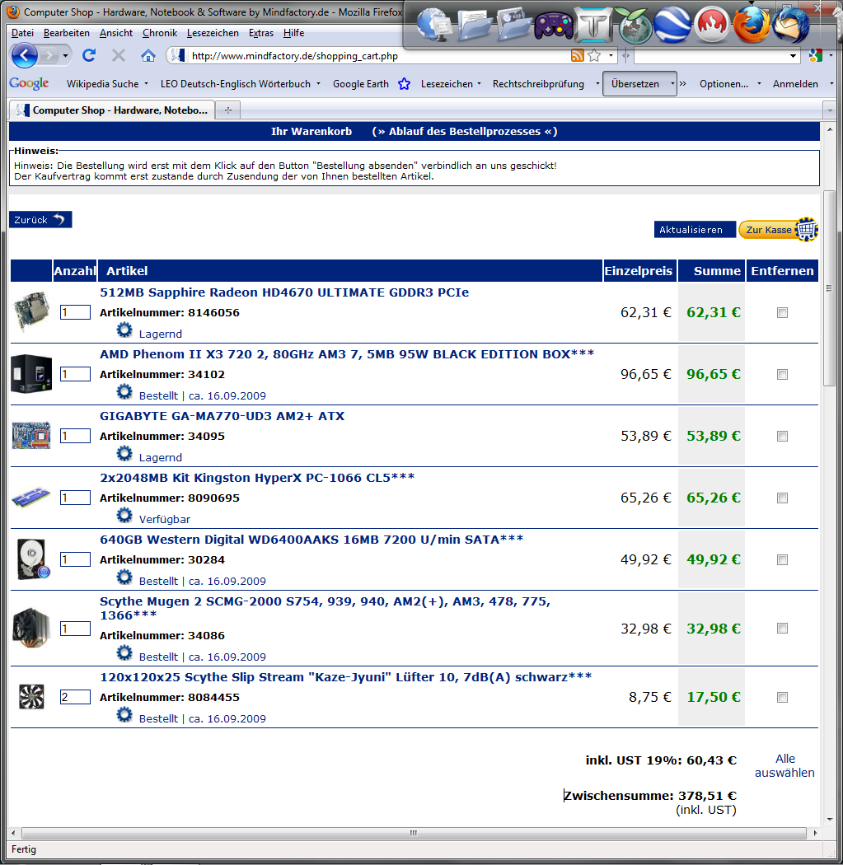
Task: Open GIGABYTE GA-MA770-UD3 AM2+ ATX link
Action: (222, 416)
